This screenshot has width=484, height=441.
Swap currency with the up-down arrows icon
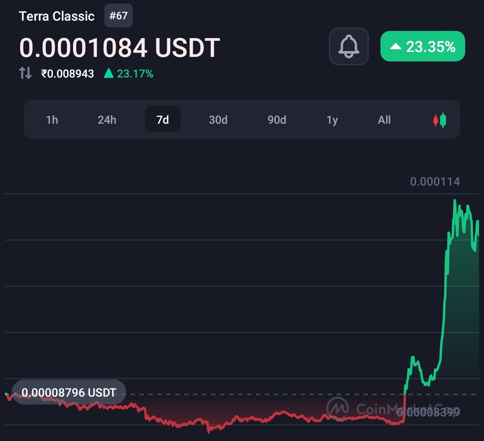click(25, 73)
